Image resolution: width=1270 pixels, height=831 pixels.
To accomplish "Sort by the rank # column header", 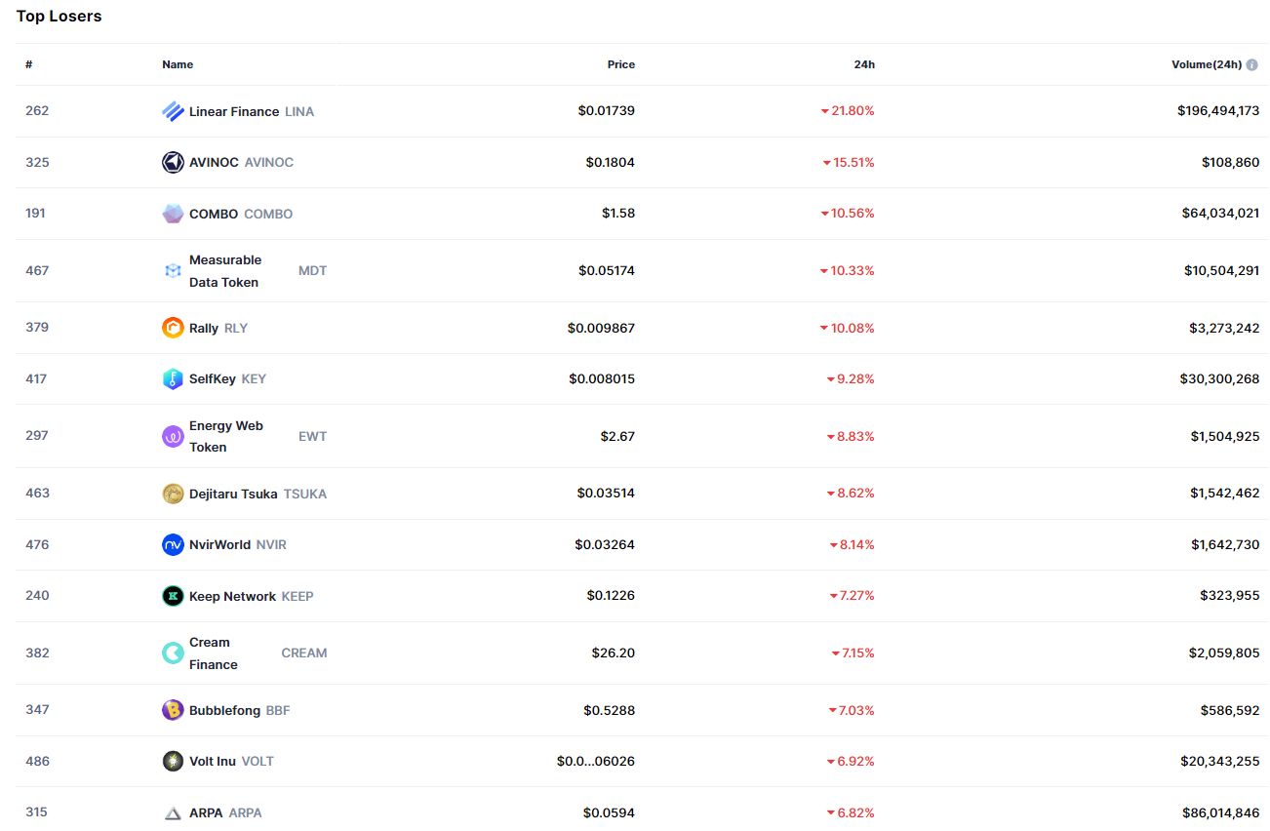I will coord(29,64).
